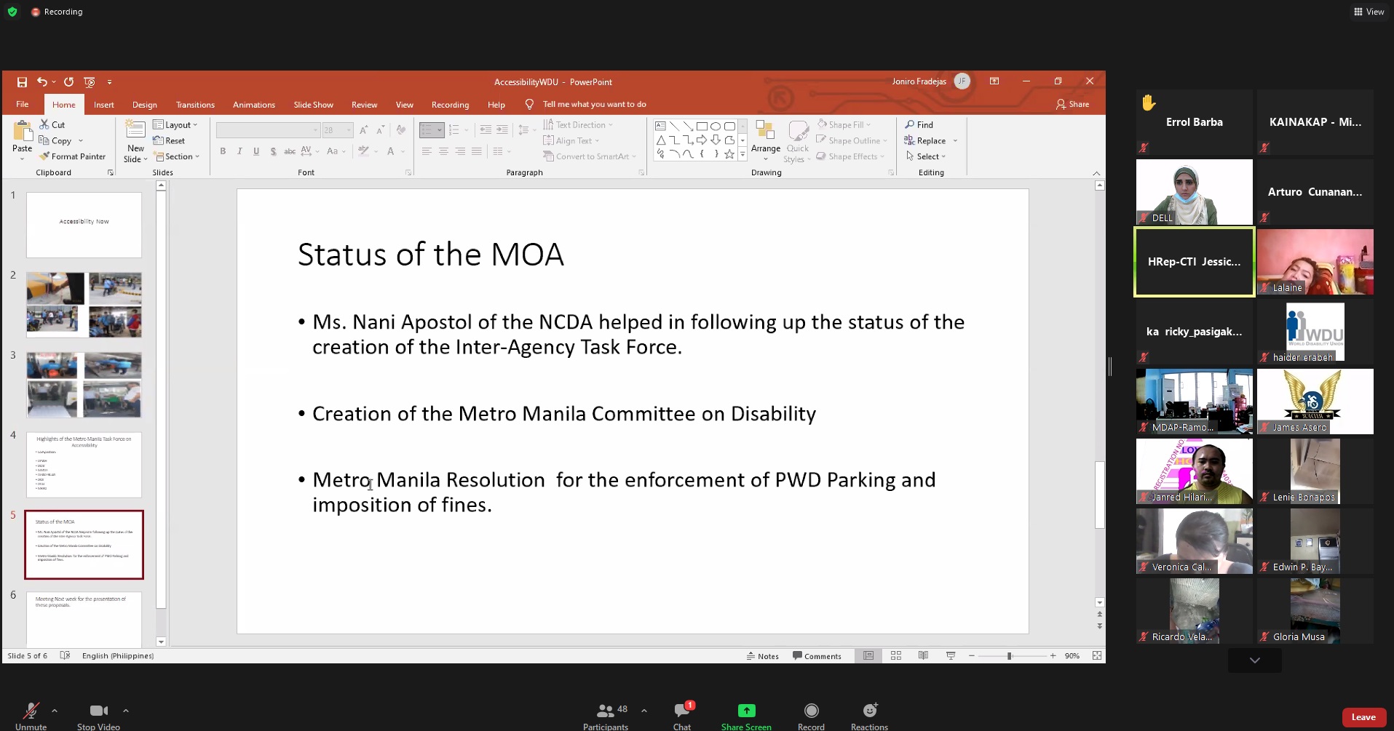Click the Reset slide command

pyautogui.click(x=169, y=140)
